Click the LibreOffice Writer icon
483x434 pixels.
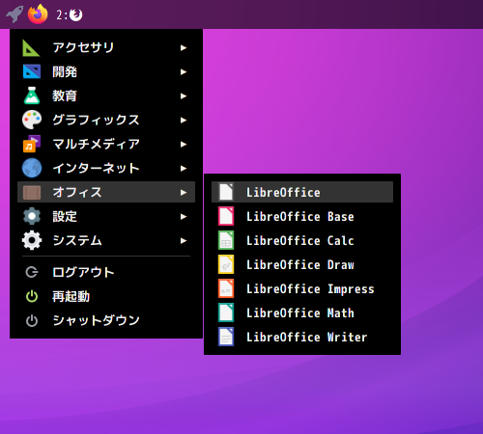[x=226, y=337]
